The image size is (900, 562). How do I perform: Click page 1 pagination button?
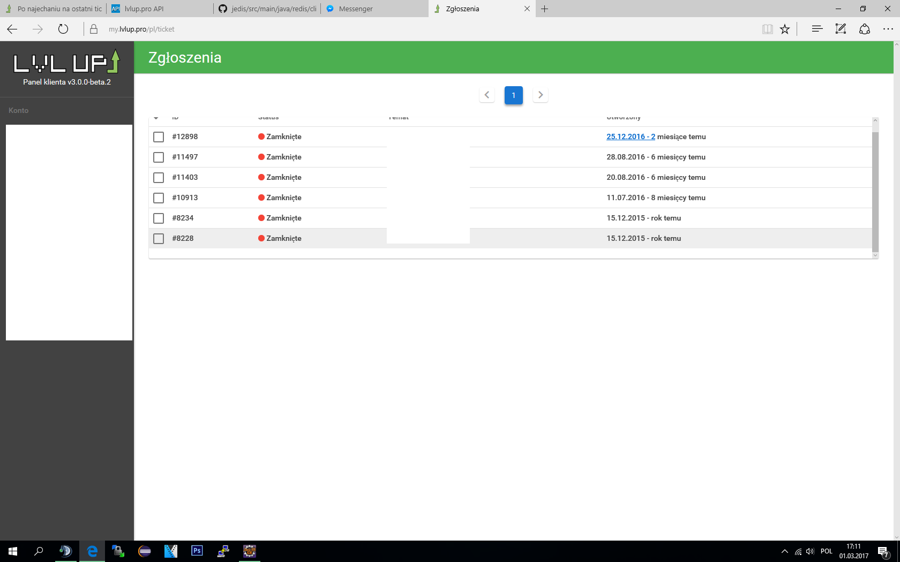tap(513, 95)
